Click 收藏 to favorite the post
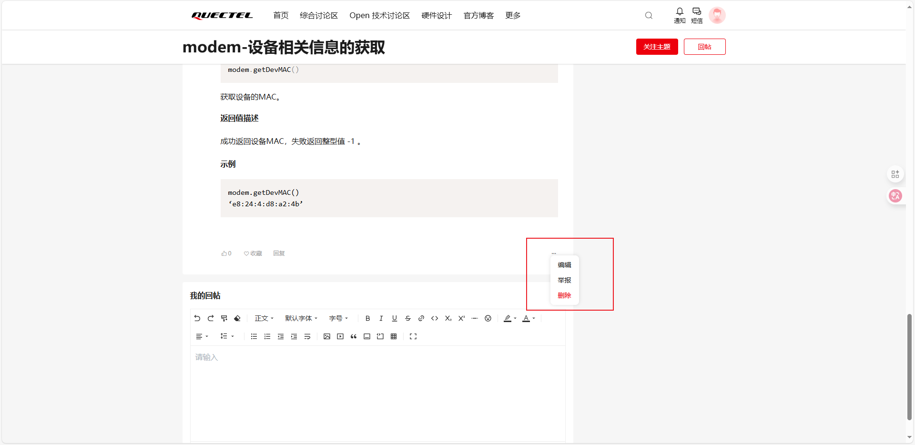 (253, 253)
